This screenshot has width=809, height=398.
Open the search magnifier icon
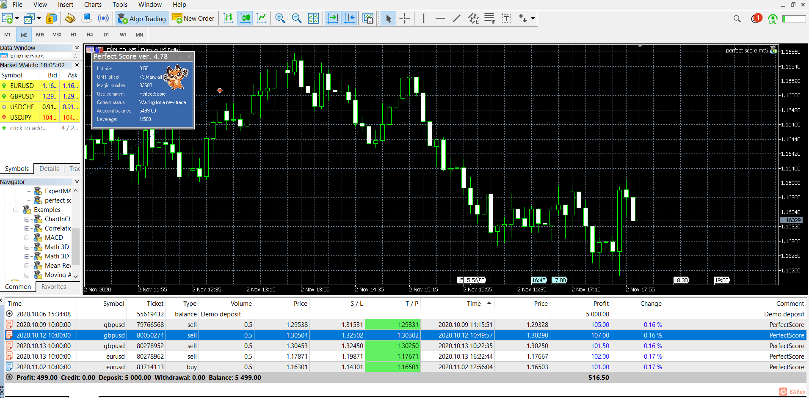click(737, 19)
